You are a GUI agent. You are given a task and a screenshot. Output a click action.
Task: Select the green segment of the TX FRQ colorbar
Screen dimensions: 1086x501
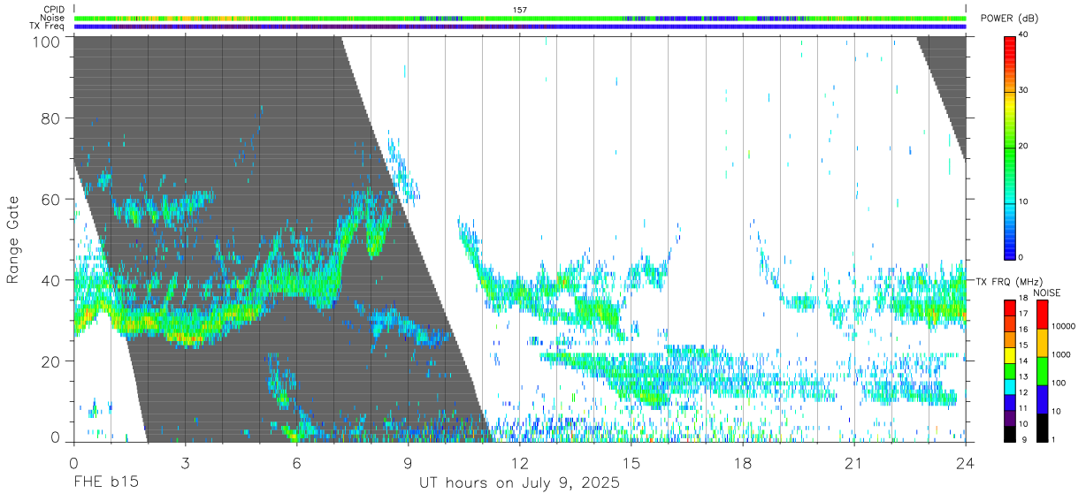point(1010,373)
